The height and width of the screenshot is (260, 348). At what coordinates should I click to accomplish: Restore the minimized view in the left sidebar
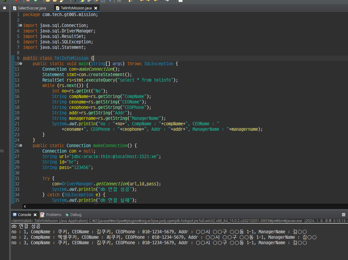5,8
